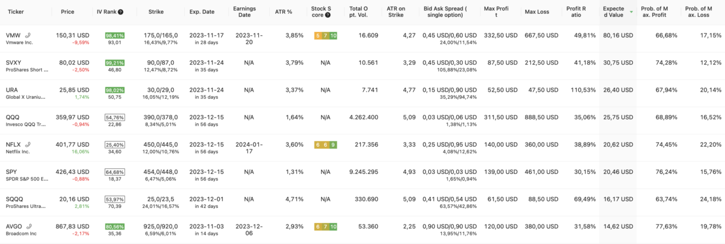This screenshot has height=244, width=725.
Task: Click the VMW stock score color bar
Action: click(x=326, y=36)
